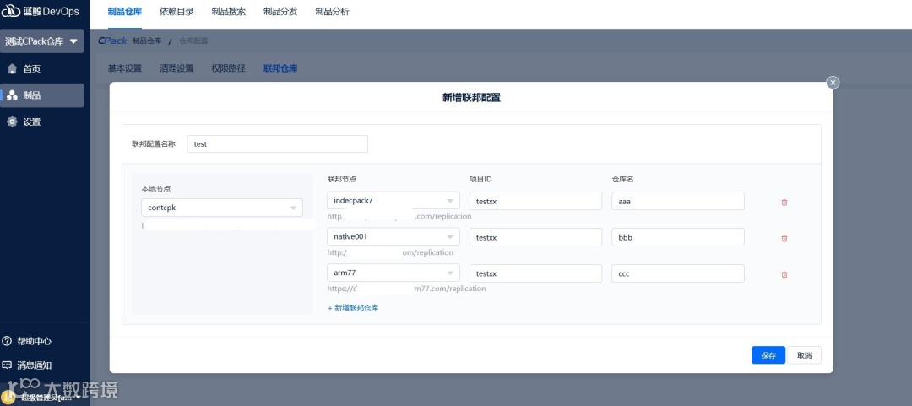912x406 pixels.
Task: Close the 新增联邦配置 dialog with X
Action: click(x=833, y=83)
